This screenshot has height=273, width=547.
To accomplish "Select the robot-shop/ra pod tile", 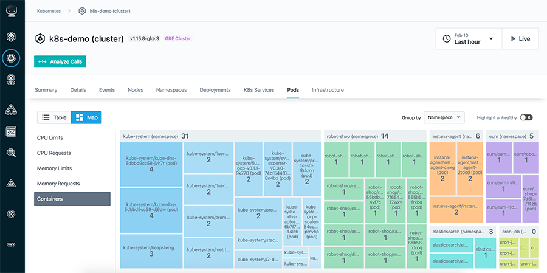I will (x=385, y=235).
